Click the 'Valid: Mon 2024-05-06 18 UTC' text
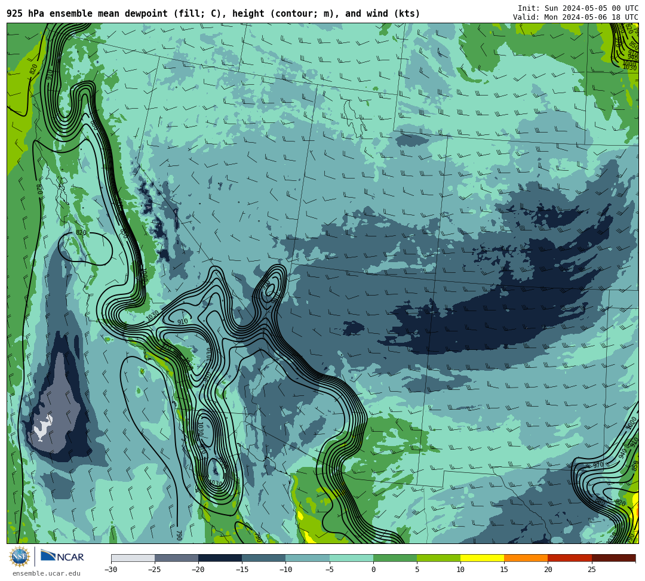This screenshot has width=645, height=581. [576, 17]
